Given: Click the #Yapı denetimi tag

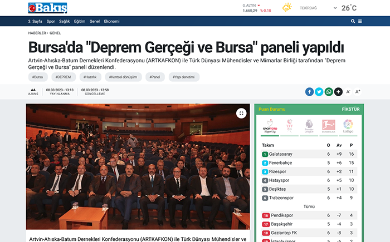Looking at the screenshot, I should [x=183, y=77].
